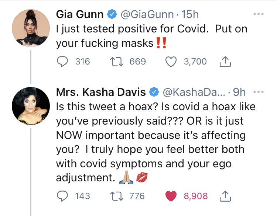Open more options on Gia Gunn's tweet
This screenshot has width=277, height=216.
click(x=259, y=14)
